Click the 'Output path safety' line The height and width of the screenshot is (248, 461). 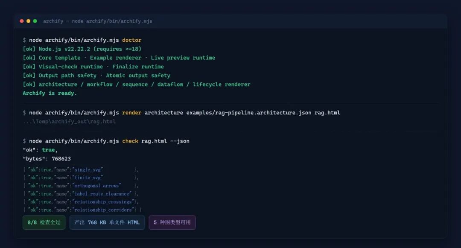(96, 75)
